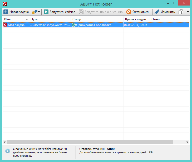The height and width of the screenshot is (162, 192).
Task: Sort by the Имя column header
Action: point(16,19)
